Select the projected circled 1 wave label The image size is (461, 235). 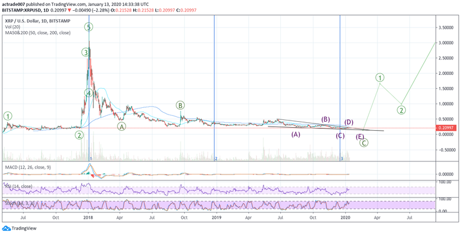coord(380,77)
